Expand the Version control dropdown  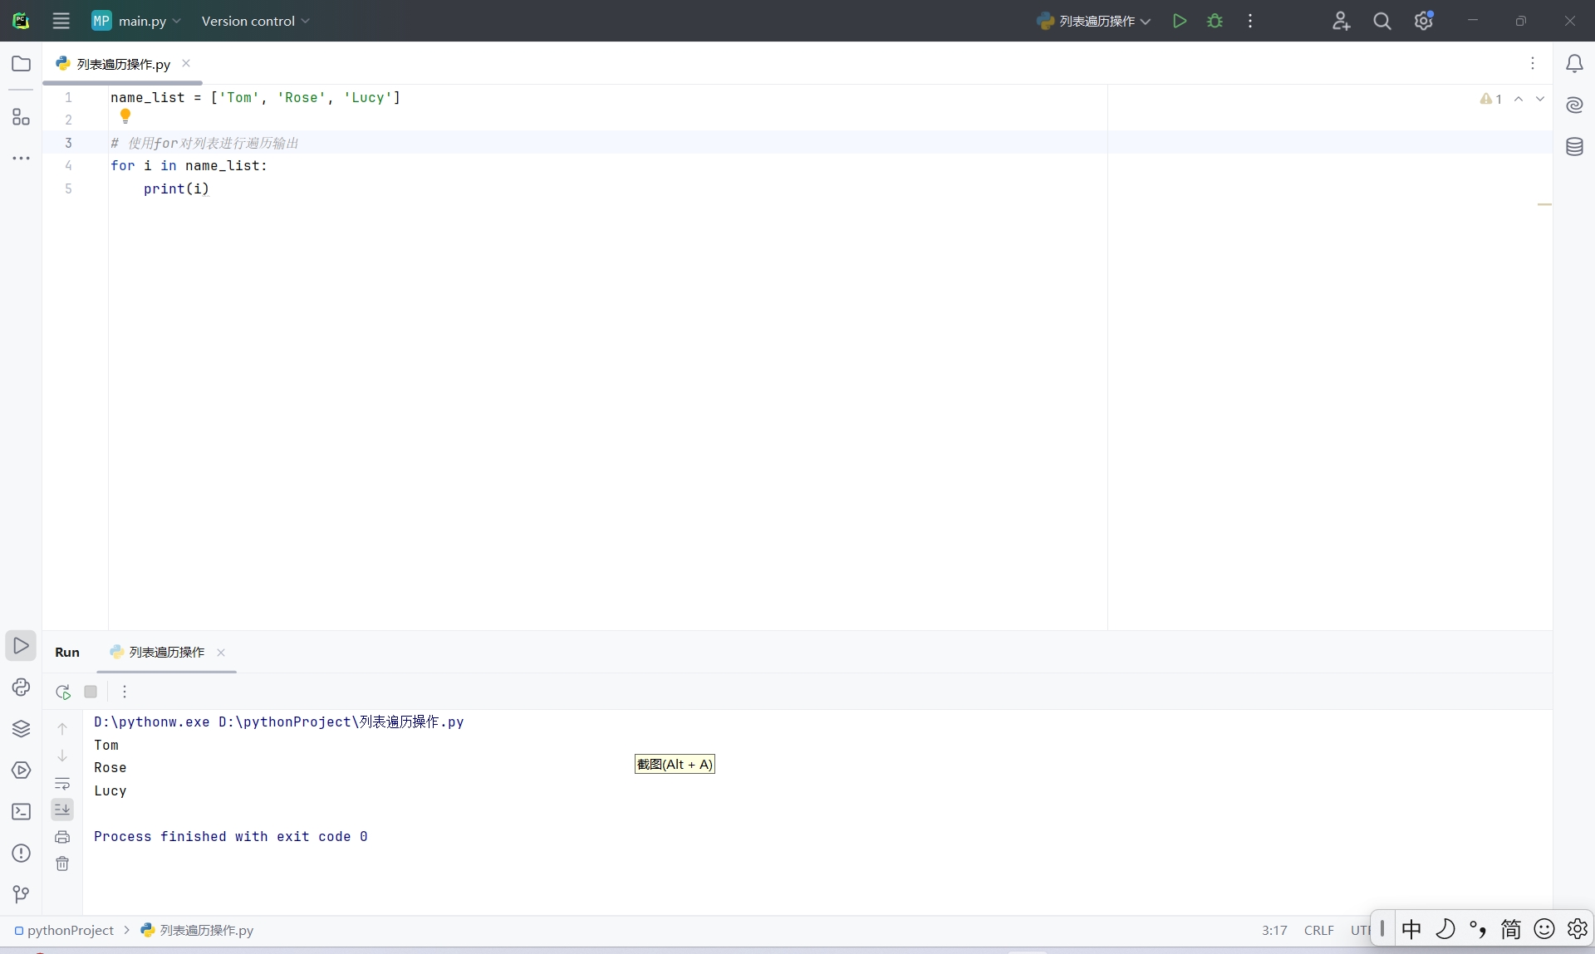point(255,21)
